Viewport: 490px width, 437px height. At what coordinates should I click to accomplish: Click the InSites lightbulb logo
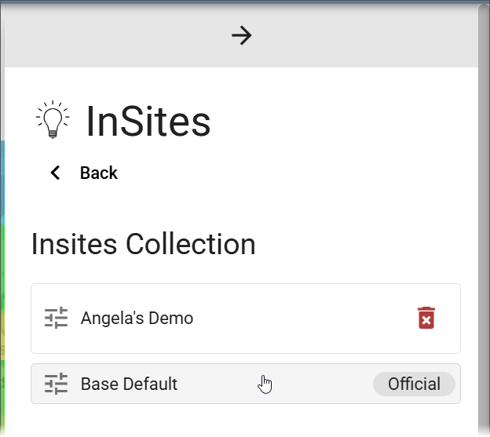coord(53,119)
